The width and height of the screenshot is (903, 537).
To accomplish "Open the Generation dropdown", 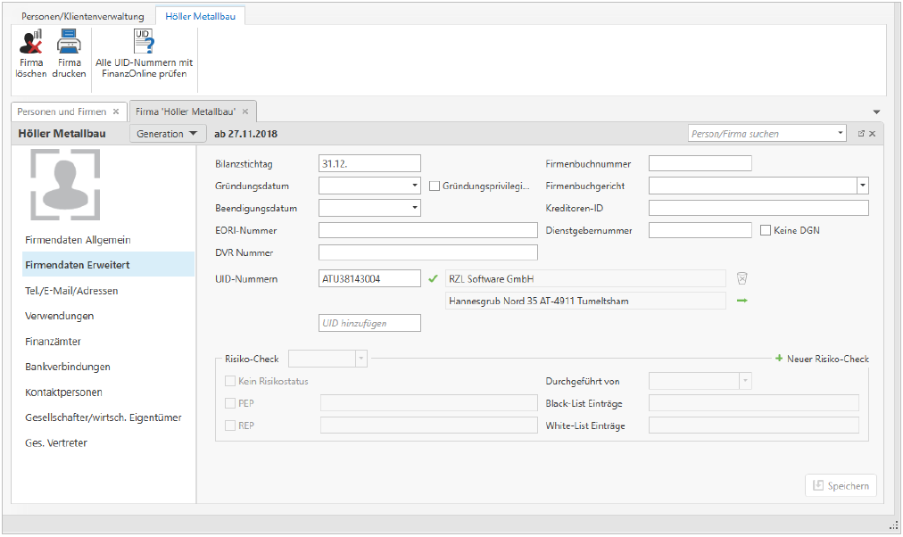I will (x=167, y=134).
